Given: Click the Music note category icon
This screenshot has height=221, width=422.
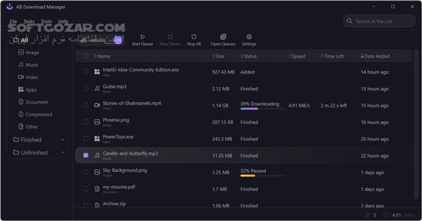Looking at the screenshot, I should 20,65.
